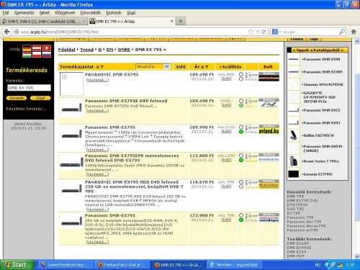Choose the Swiss flag country icon
Screen dimensions: 360x270
(46, 48)
